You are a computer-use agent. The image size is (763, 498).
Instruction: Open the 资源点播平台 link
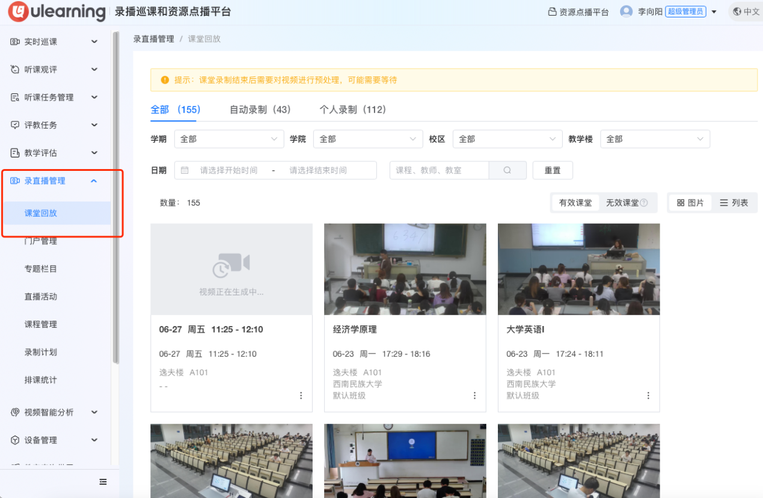(x=578, y=12)
